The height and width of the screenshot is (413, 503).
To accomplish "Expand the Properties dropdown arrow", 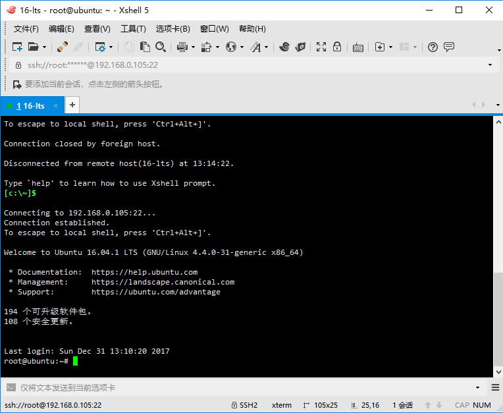I will (111, 47).
